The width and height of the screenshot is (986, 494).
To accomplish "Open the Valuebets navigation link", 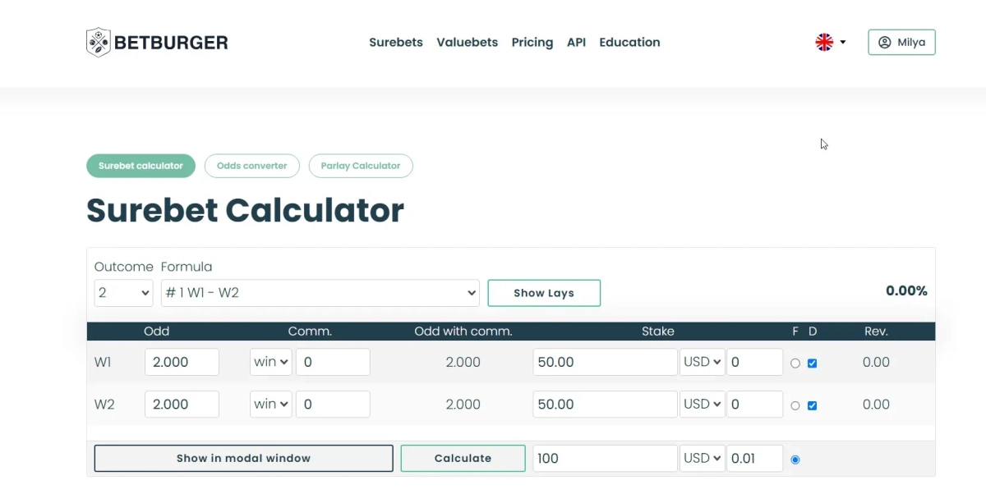I will [467, 43].
